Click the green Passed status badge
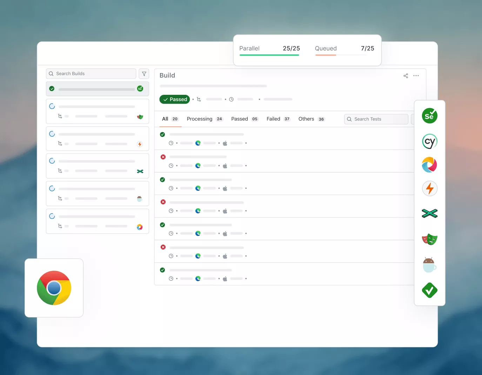This screenshot has height=375, width=482. click(175, 99)
